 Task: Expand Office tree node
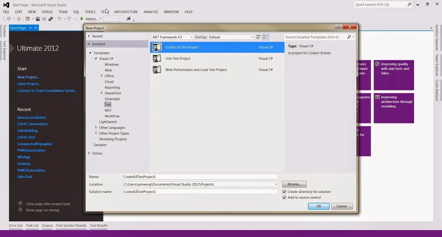102,76
